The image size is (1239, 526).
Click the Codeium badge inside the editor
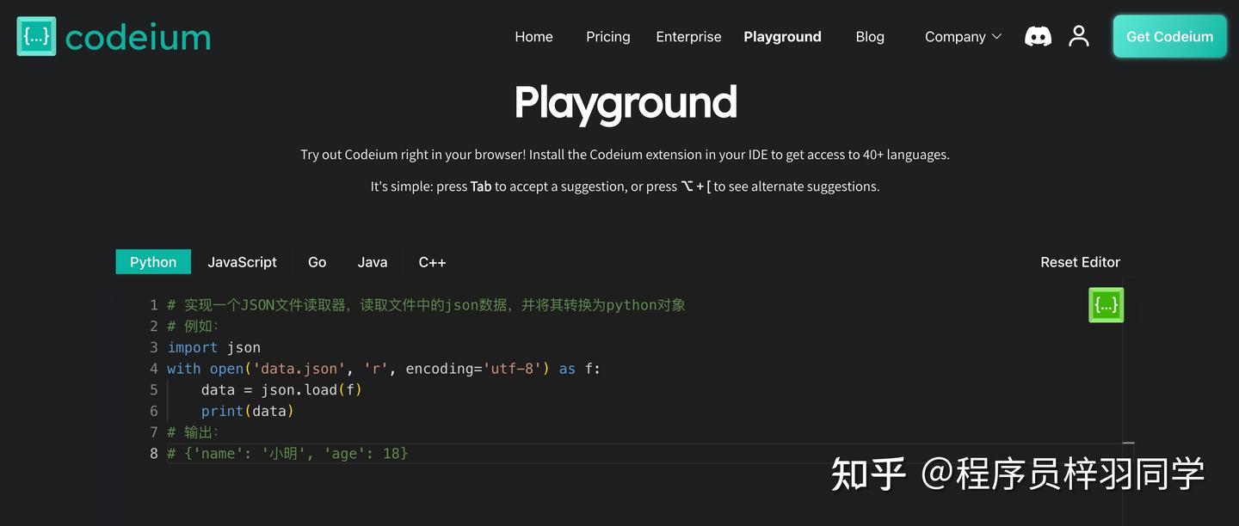point(1106,304)
